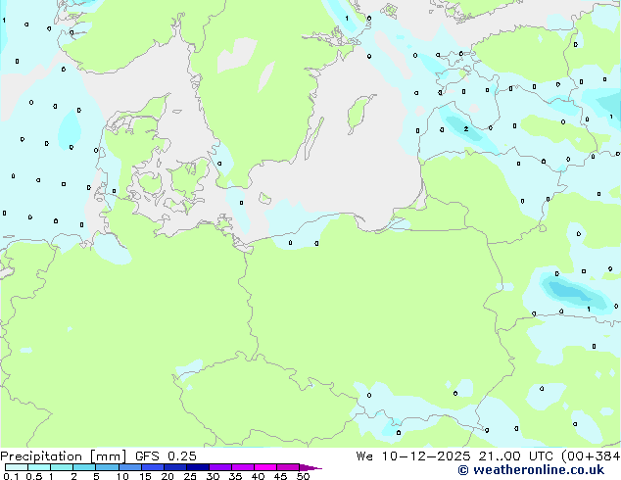Screen dimensions: 621x480
Task: Select the 45–50 mm legend swatch
Action: coord(288,467)
